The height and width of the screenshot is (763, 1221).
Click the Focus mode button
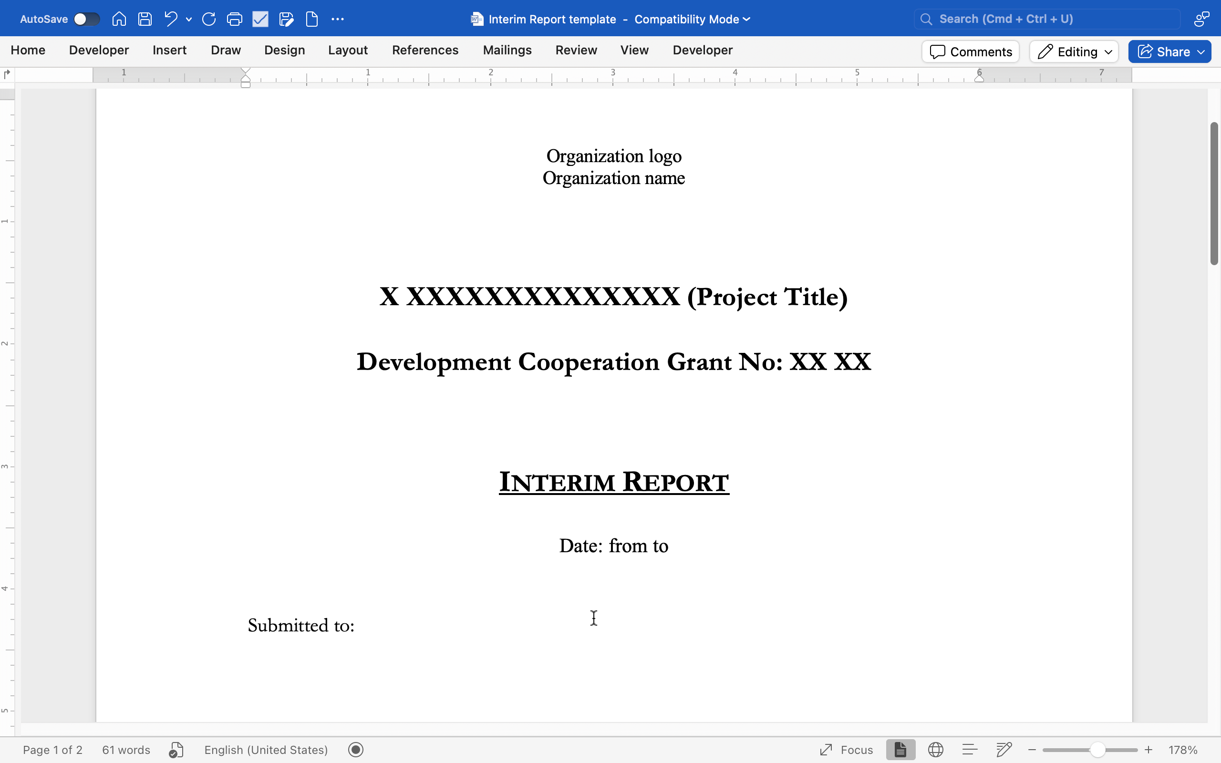[x=846, y=750]
